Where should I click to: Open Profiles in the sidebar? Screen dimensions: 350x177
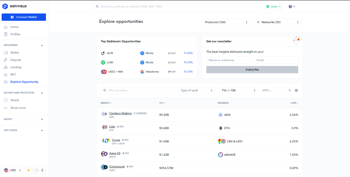pyautogui.click(x=15, y=34)
